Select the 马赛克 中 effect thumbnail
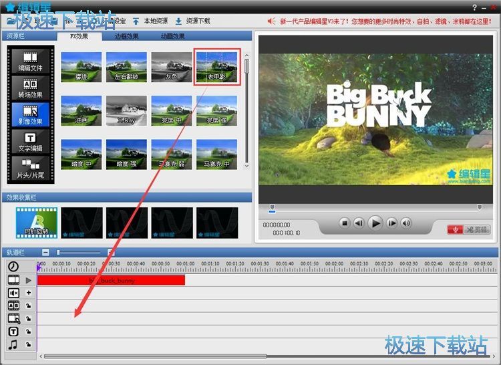 (x=217, y=154)
